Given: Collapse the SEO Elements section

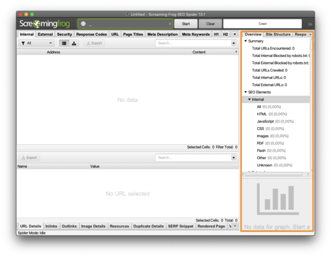Looking at the screenshot, I should 246,92.
